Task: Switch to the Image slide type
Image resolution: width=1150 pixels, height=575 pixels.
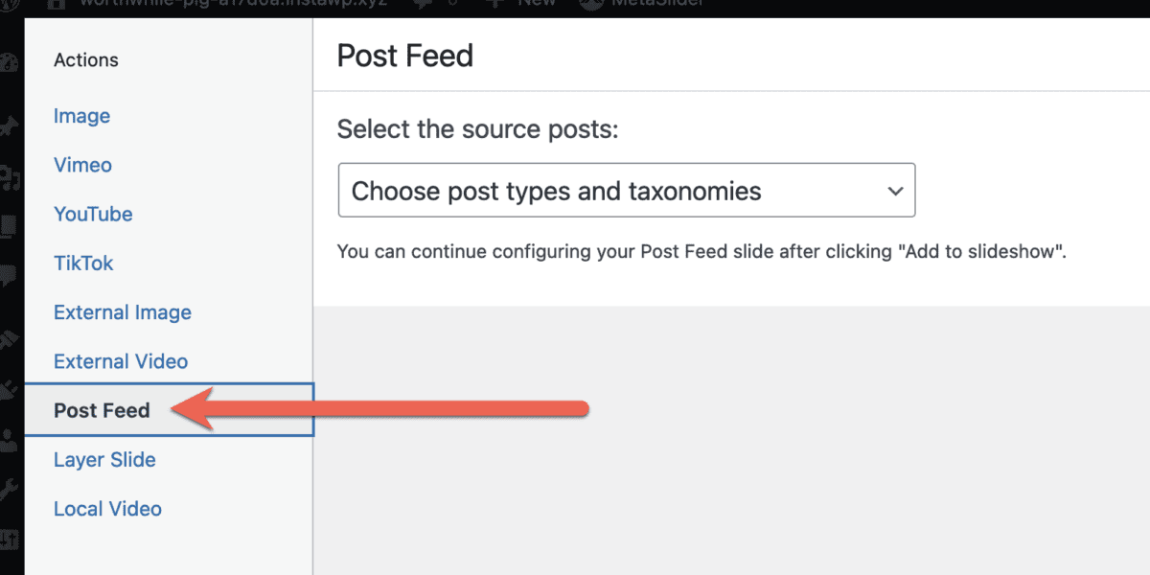Action: click(x=81, y=115)
